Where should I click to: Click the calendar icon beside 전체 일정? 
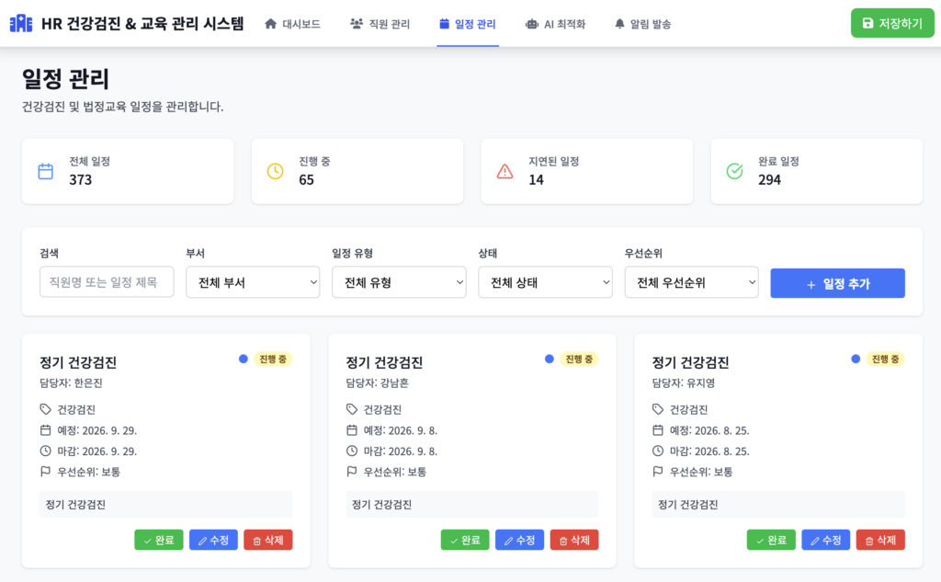click(45, 171)
